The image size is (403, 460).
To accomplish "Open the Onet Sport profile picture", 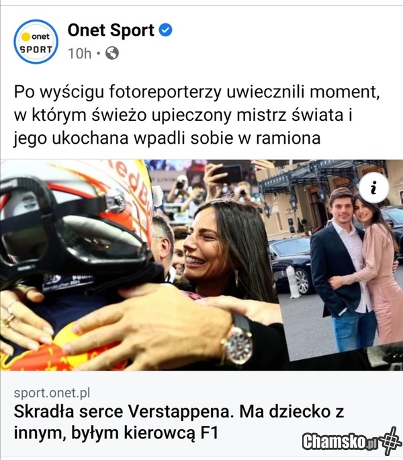I will tap(36, 42).
